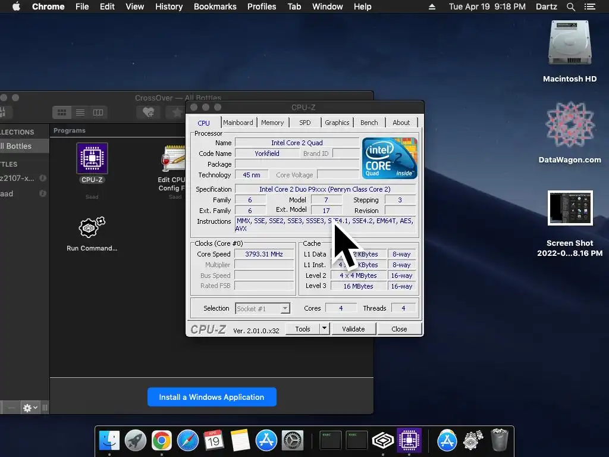Open Notification Center list icon in menu bar
609x457 pixels.
(x=589, y=7)
